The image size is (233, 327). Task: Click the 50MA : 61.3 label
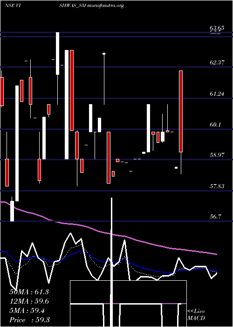point(29,292)
